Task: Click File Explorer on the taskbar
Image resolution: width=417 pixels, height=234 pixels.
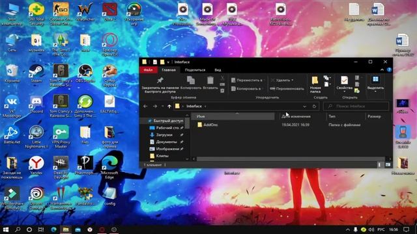Action: click(x=65, y=229)
